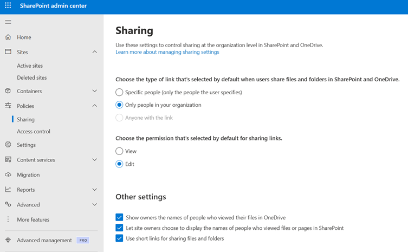Click the Settings gear icon

pyautogui.click(x=8, y=145)
